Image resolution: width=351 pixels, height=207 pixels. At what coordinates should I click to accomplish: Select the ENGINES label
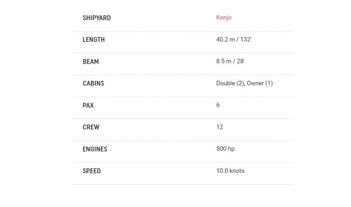tap(95, 149)
